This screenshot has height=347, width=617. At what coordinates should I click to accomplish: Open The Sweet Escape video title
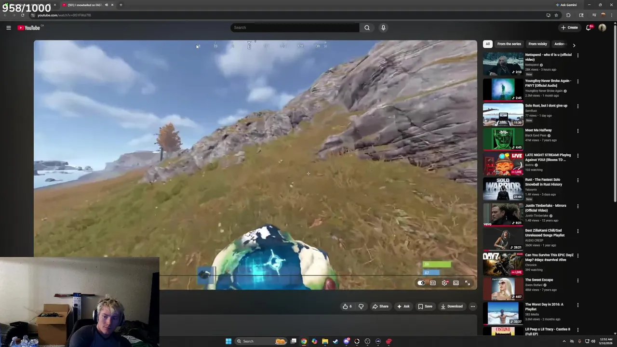(539, 280)
